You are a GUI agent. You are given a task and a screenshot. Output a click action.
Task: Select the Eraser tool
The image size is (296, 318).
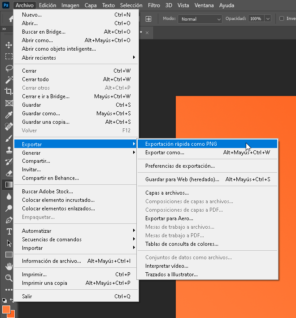click(x=9, y=174)
